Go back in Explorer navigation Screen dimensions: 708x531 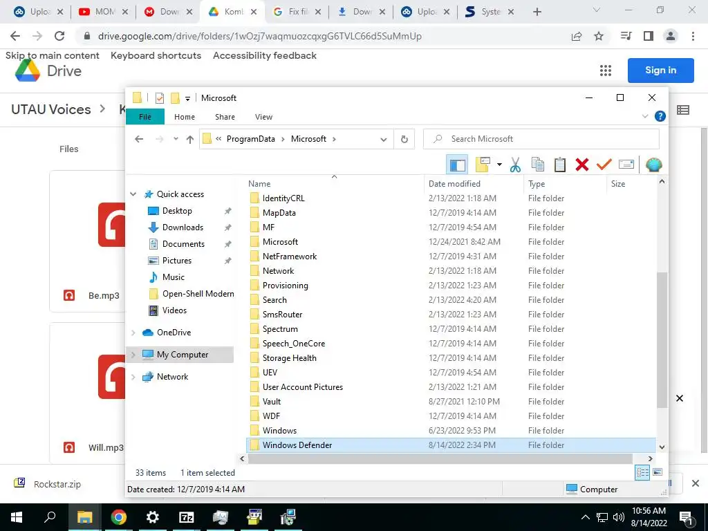pos(139,139)
